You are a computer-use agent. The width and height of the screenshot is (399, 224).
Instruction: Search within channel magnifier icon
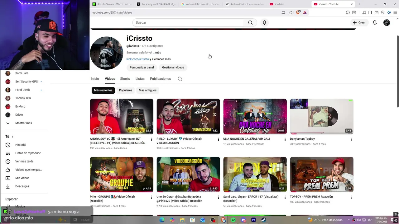pos(180,79)
